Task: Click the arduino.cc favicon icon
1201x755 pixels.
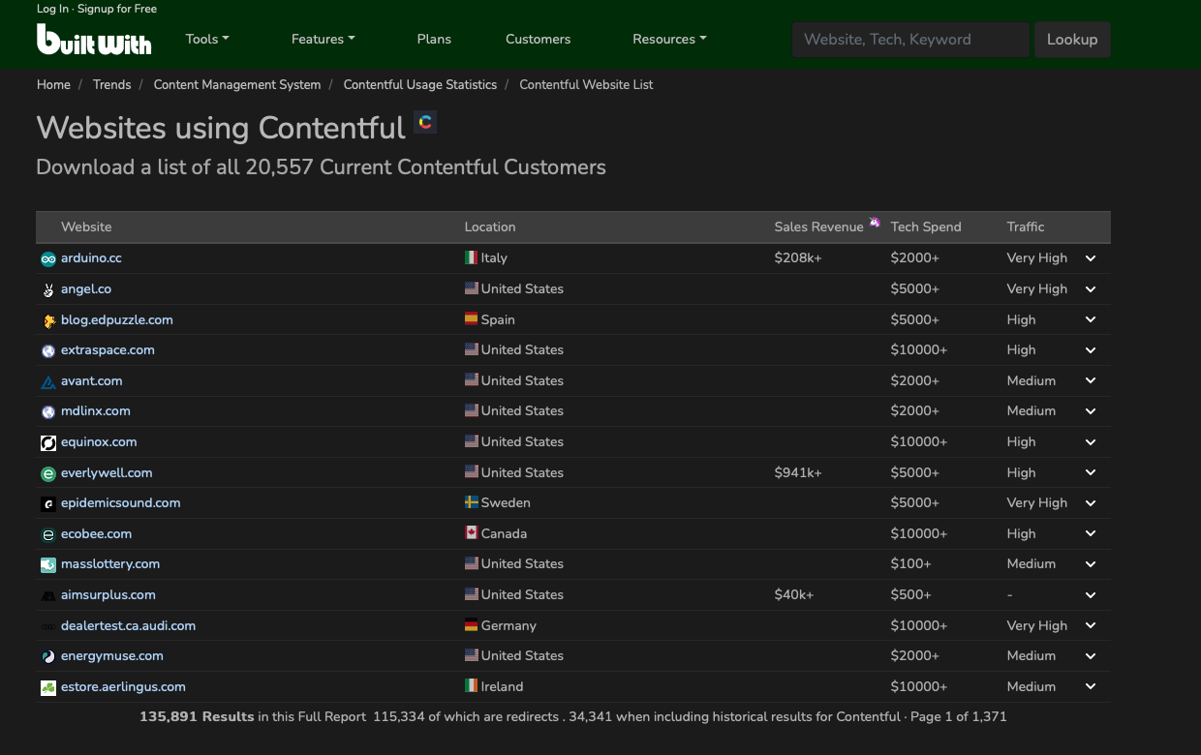Action: tap(48, 258)
